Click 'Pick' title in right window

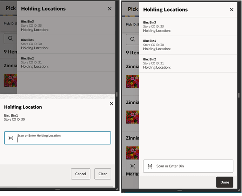tap(133, 9)
